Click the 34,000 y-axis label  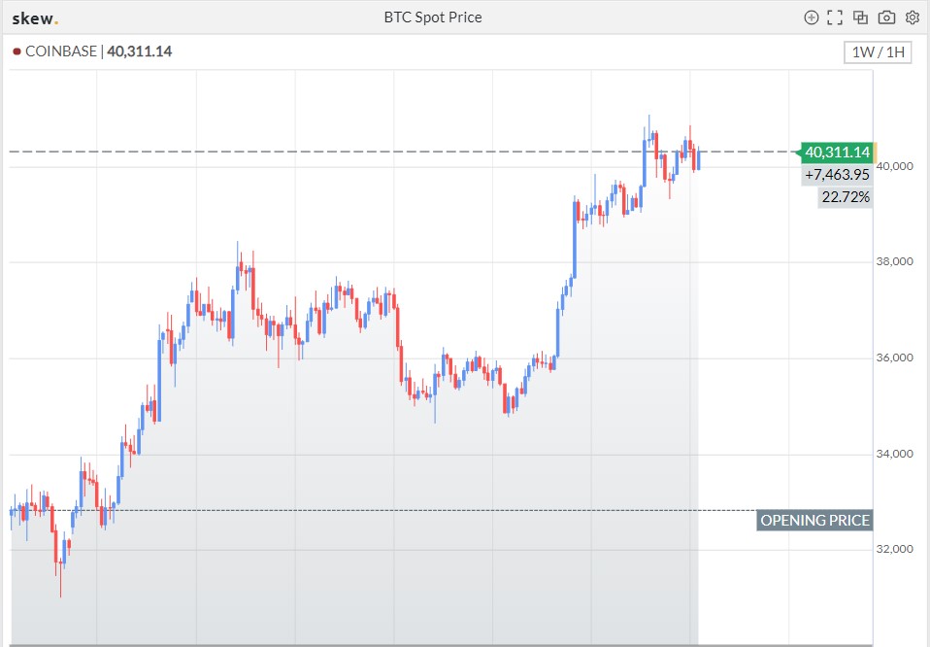coord(894,454)
